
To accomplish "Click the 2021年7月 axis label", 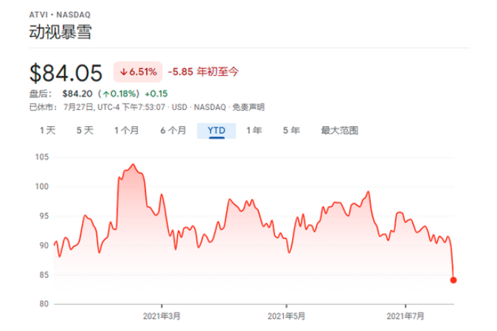I will (x=406, y=316).
